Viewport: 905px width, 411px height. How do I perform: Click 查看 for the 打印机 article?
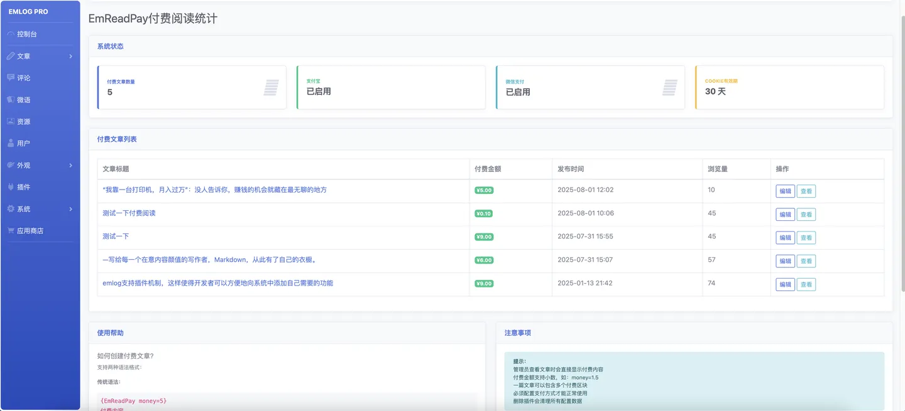(x=806, y=191)
